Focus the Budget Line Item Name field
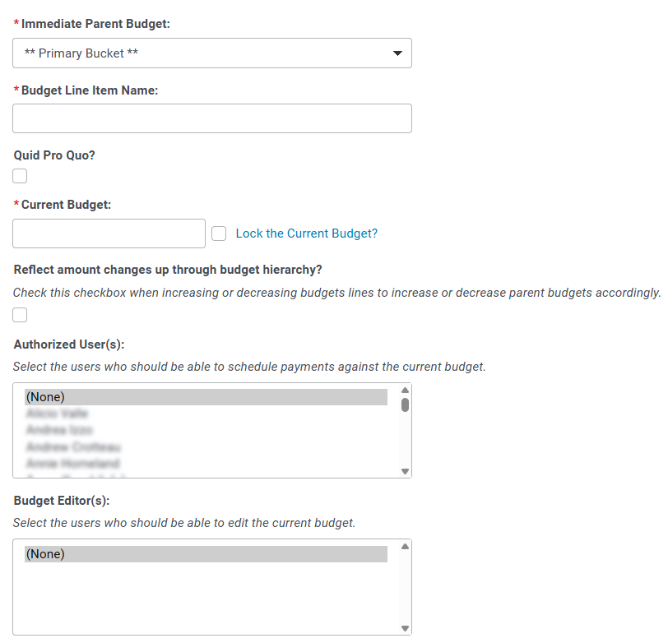 pyautogui.click(x=212, y=118)
